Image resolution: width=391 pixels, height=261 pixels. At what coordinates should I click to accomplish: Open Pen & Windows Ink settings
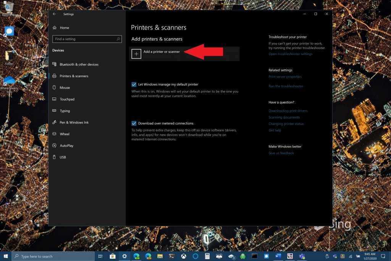pyautogui.click(x=74, y=122)
